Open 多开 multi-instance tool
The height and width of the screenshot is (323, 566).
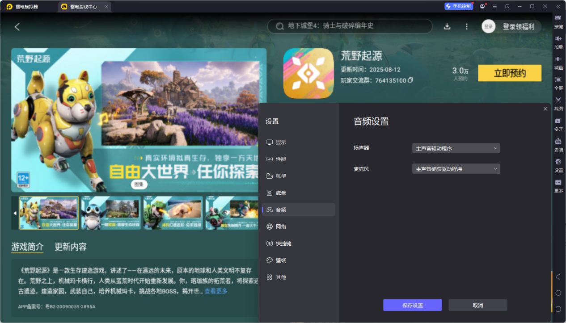coord(558,124)
